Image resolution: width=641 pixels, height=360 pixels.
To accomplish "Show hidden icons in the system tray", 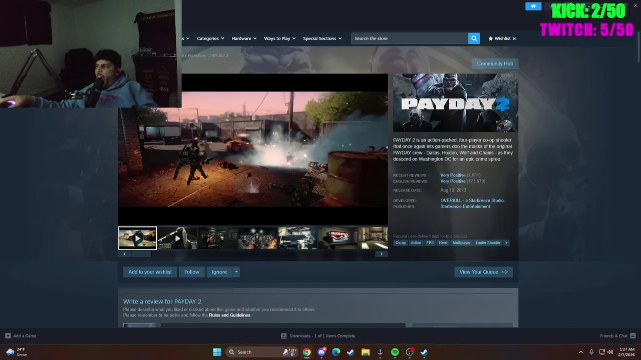I will pos(581,352).
